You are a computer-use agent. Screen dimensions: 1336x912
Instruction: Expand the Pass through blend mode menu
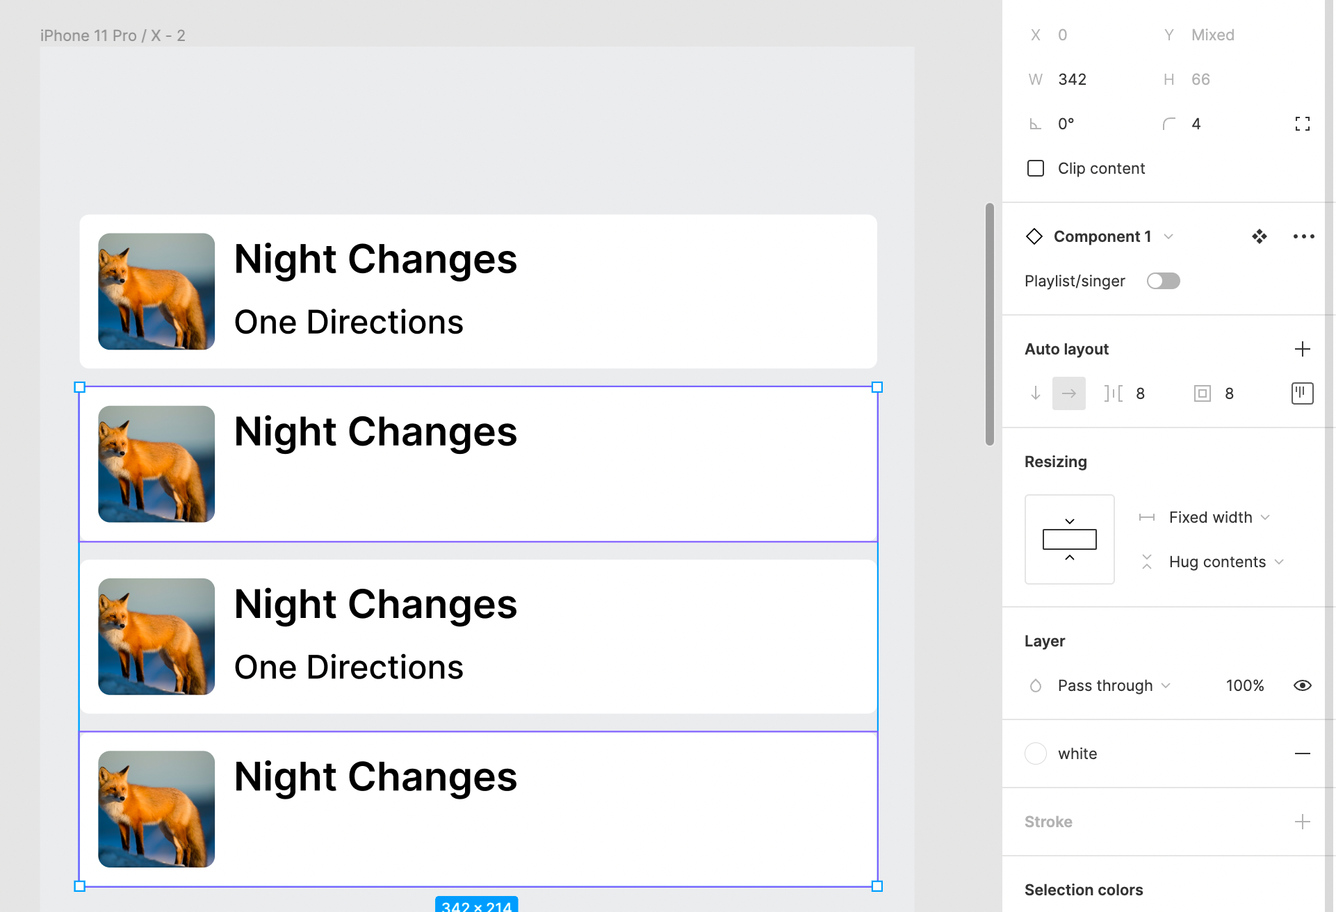1114,685
